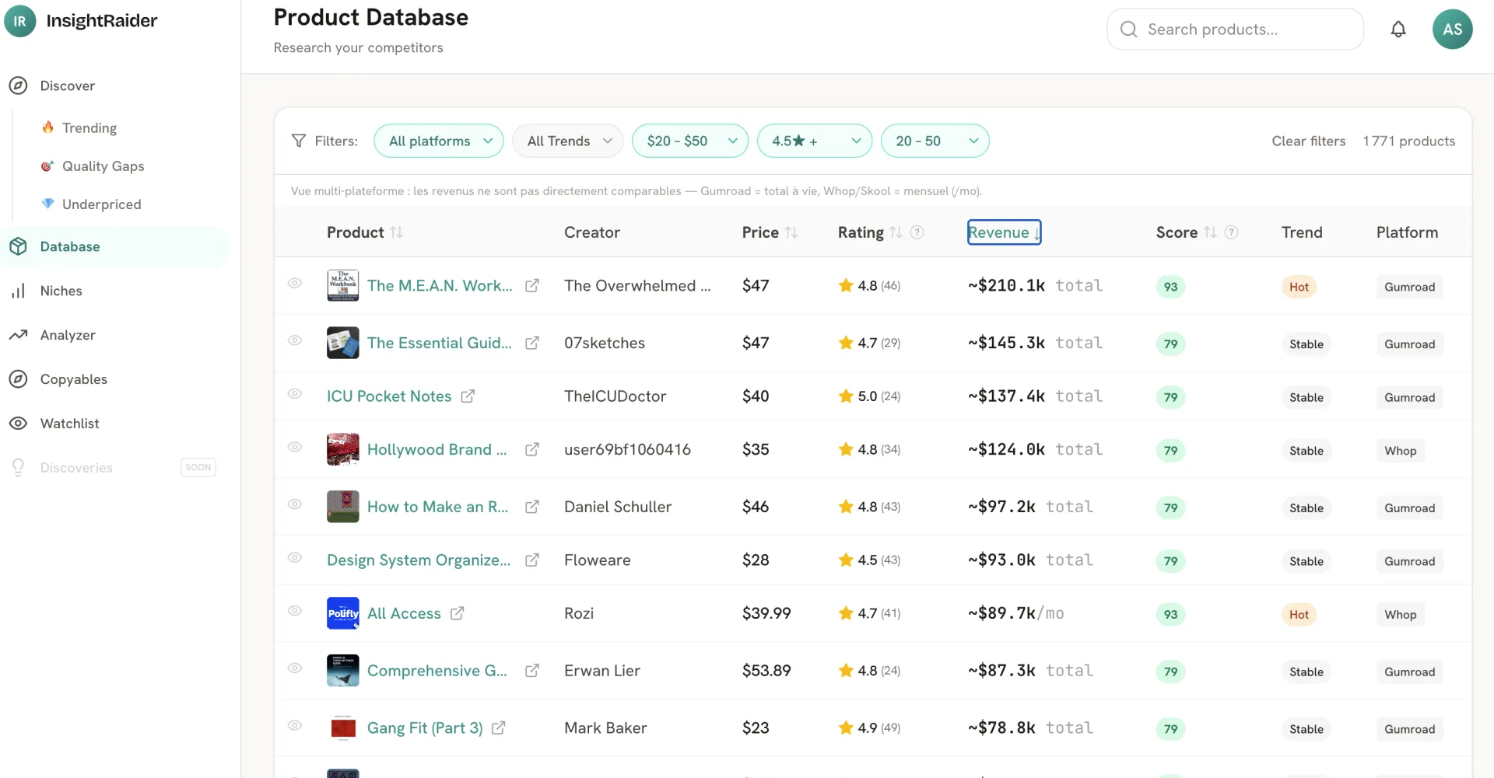Open The Essential Guid... product link
Viewport: 1494px width, 778px height.
(440, 343)
